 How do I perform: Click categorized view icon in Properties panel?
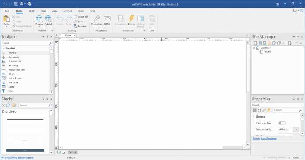255,110
